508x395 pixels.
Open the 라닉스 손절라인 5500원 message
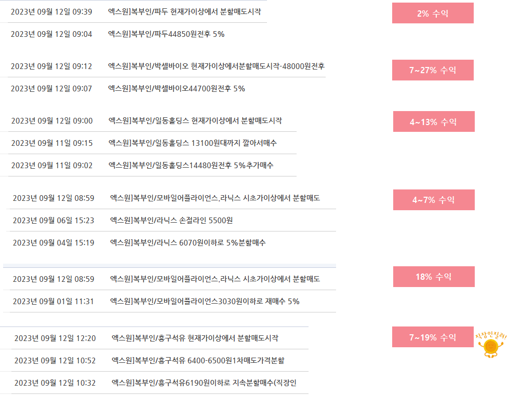tap(171, 221)
